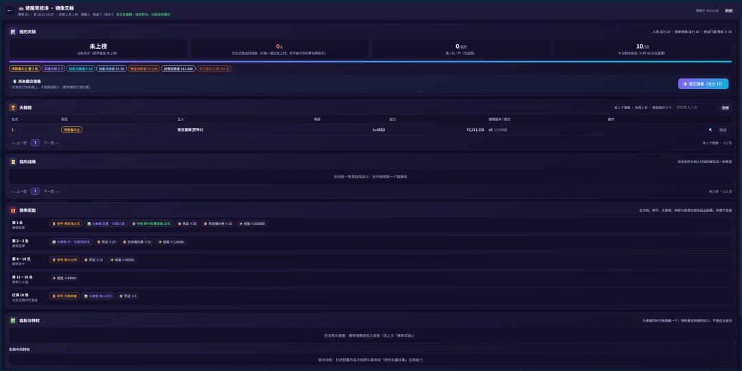Click the gradient progress bar under stats
742x371 pixels.
(370, 62)
